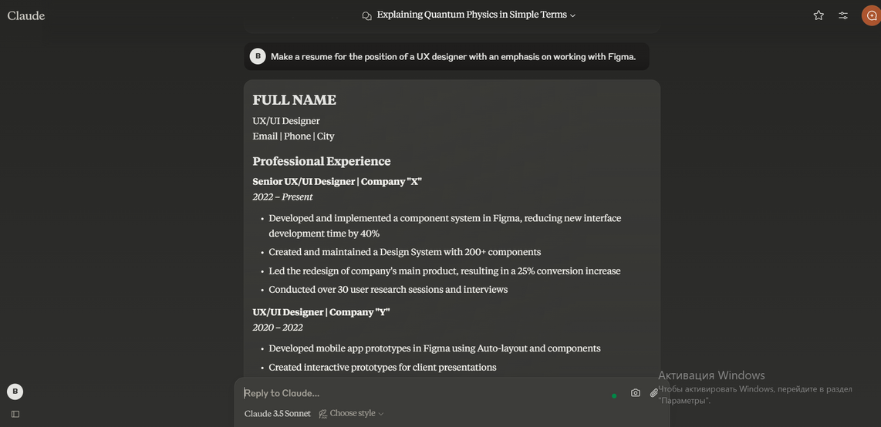Click the green status dot in reply box

coord(614,396)
